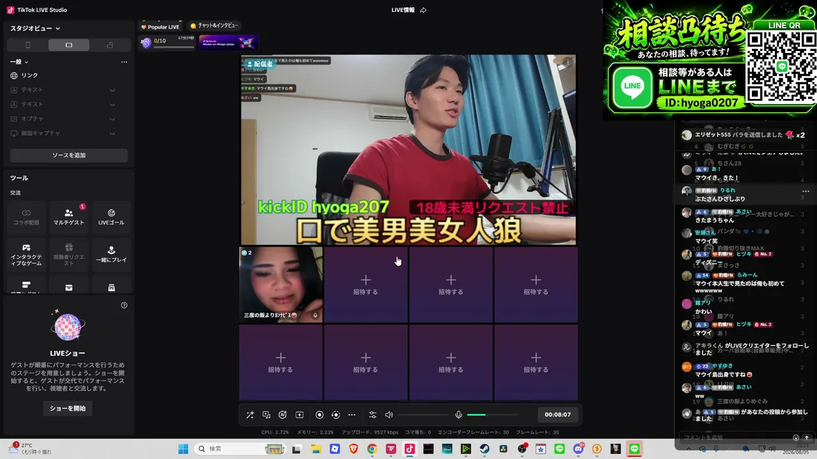The image size is (817, 459).
Task: Click the share arrow beside LIVE情報
Action: point(423,10)
